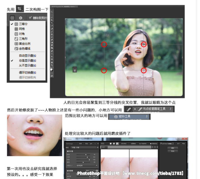Switch Portraiture to horizontal split preview

click(114, 144)
